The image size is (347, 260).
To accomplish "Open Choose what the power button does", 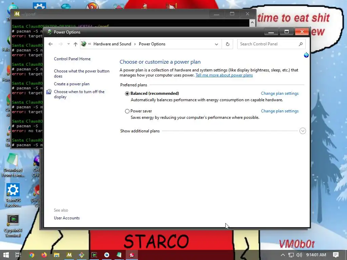I will click(x=82, y=73).
